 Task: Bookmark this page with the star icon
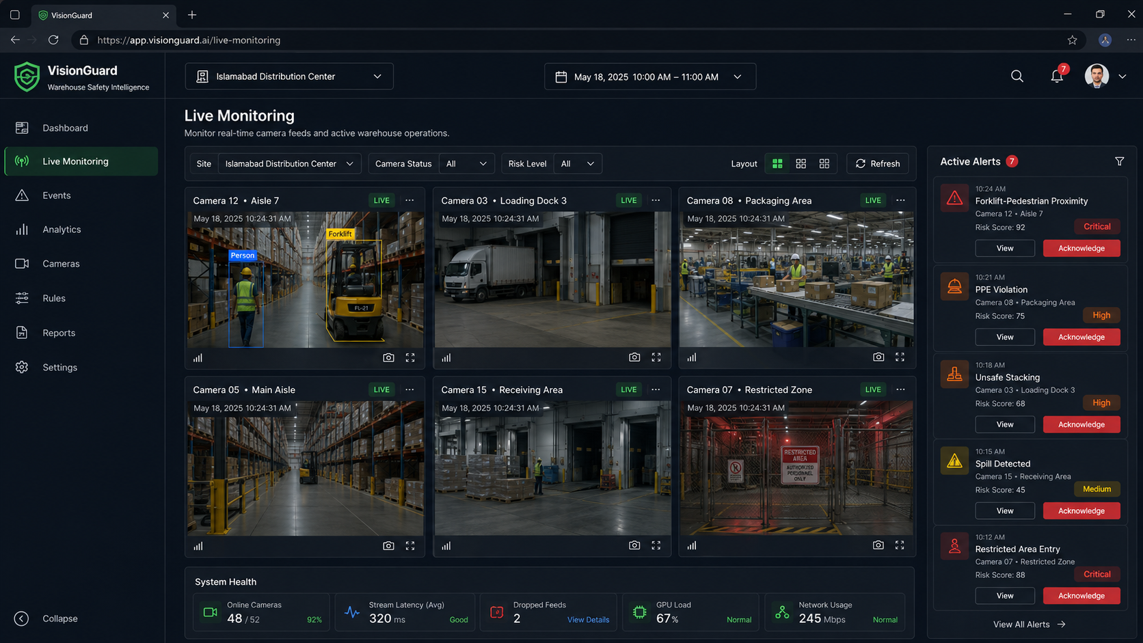pyautogui.click(x=1072, y=40)
